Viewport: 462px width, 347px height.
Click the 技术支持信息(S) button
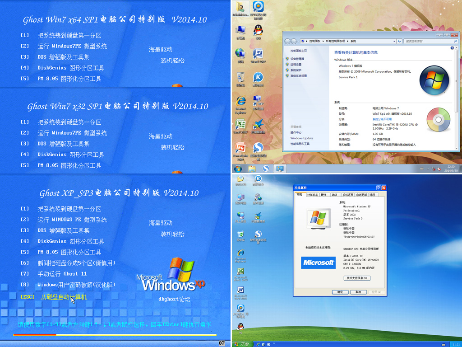pyautogui.click(x=357, y=278)
